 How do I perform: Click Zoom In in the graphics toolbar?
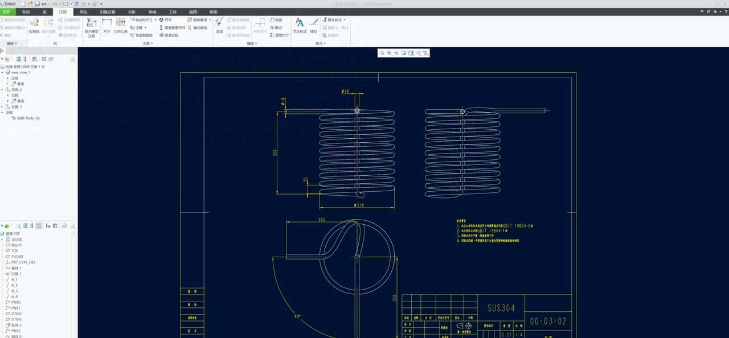tap(389, 53)
